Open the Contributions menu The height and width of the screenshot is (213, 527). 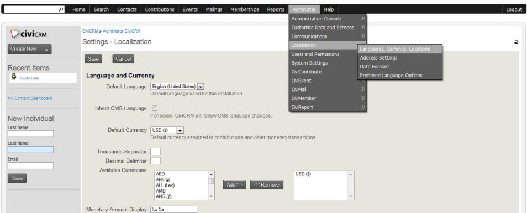pos(160,9)
